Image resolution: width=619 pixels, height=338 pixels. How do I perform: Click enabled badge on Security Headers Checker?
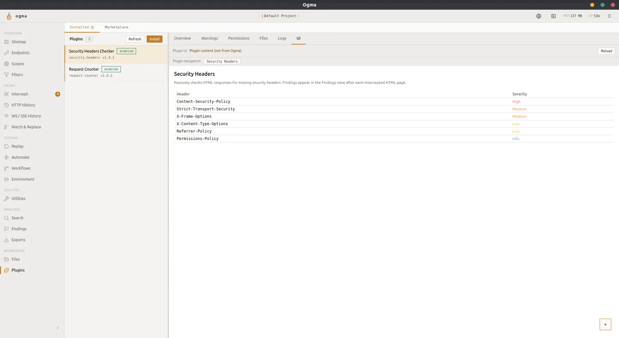point(126,51)
